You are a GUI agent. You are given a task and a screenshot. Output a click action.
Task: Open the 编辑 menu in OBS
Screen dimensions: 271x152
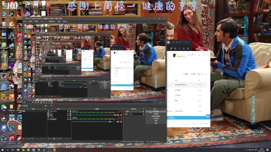tap(30, 21)
